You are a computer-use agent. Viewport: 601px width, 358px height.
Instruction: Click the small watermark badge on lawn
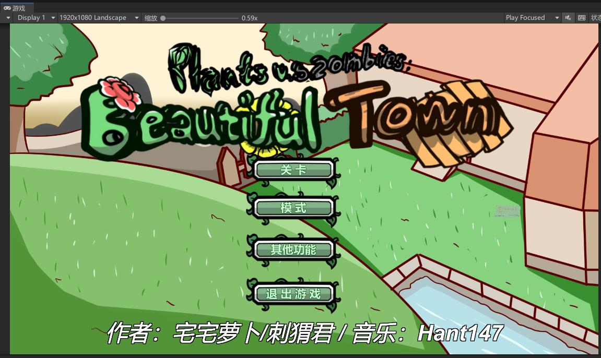508,211
